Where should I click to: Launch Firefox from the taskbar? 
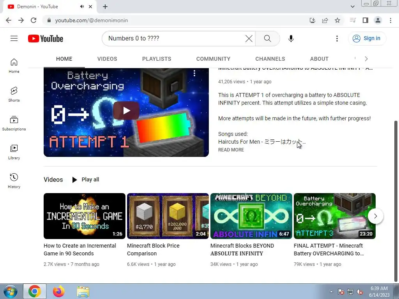(59, 291)
